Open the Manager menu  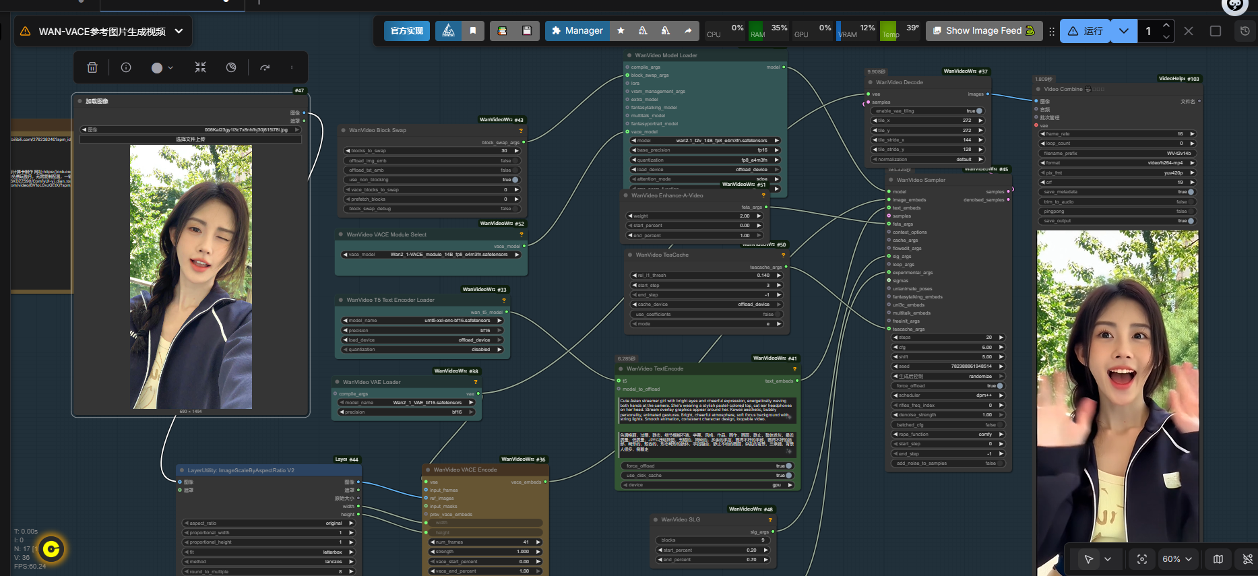pos(577,31)
